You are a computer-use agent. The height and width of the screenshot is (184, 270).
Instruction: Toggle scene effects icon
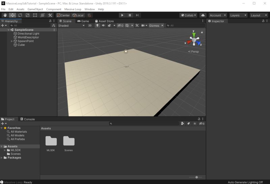pyautogui.click(x=109, y=26)
